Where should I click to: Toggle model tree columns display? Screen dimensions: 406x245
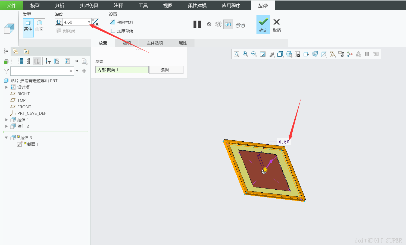pyautogui.click(x=37, y=61)
